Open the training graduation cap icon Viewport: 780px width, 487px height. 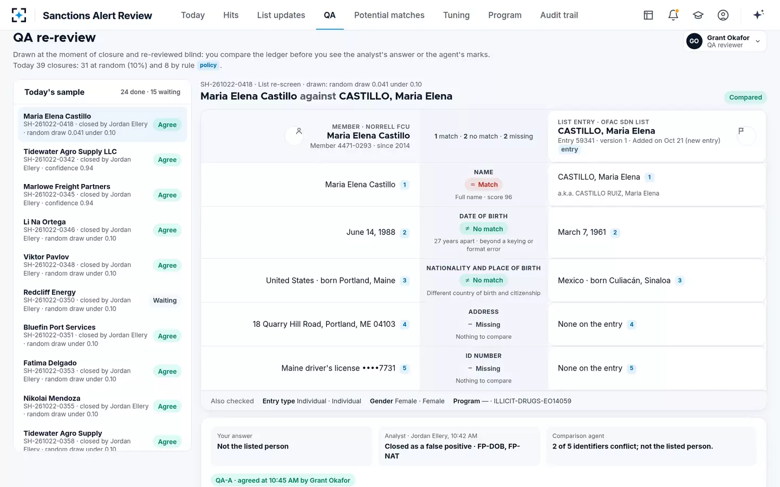(698, 15)
